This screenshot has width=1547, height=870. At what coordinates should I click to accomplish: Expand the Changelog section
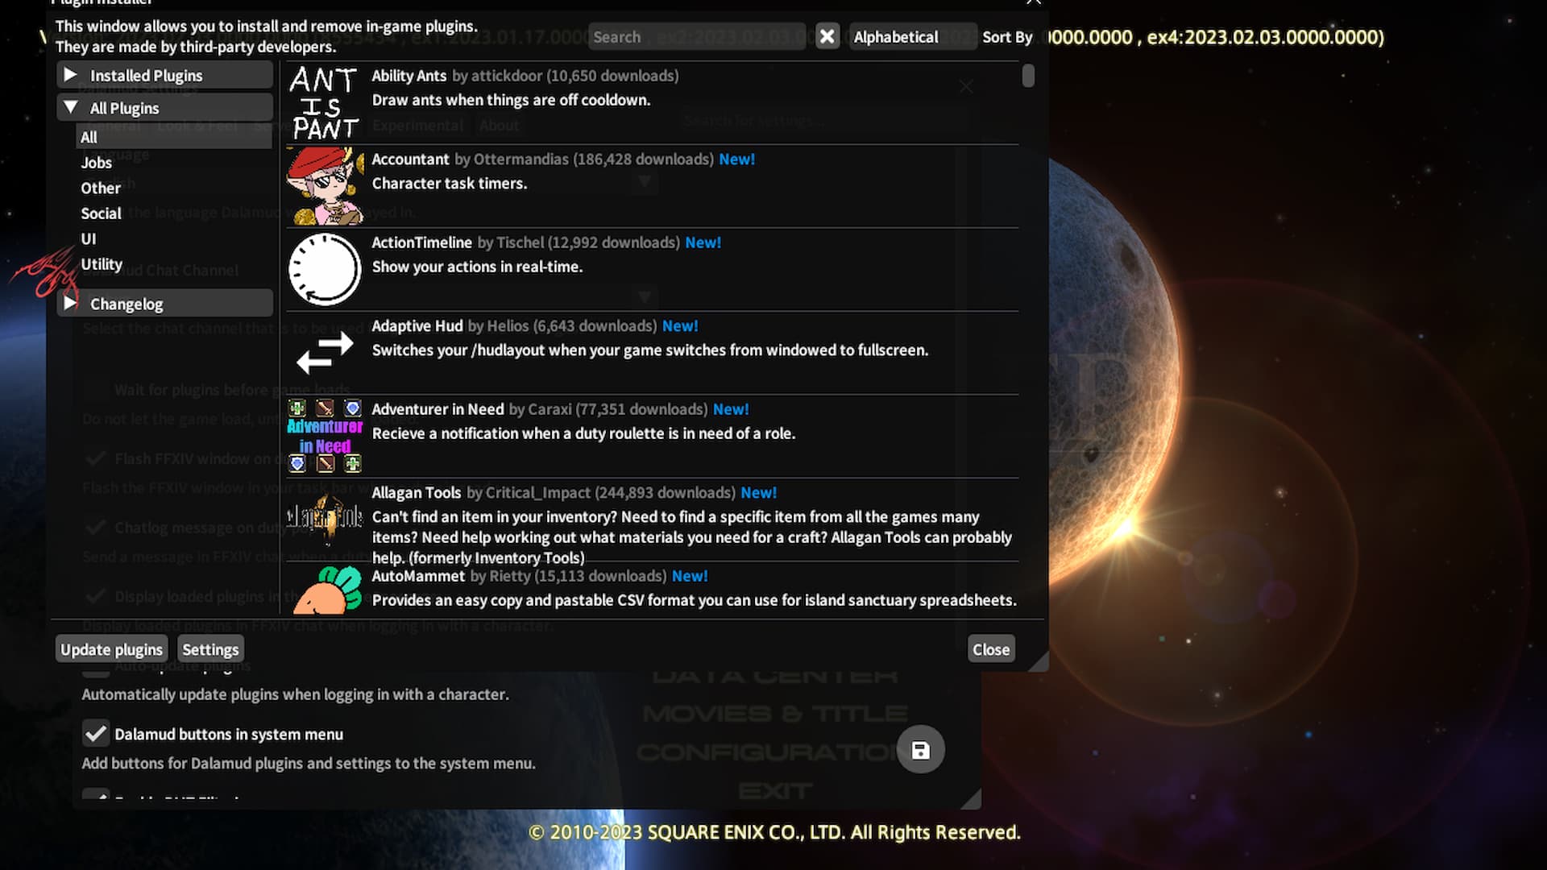coord(165,304)
